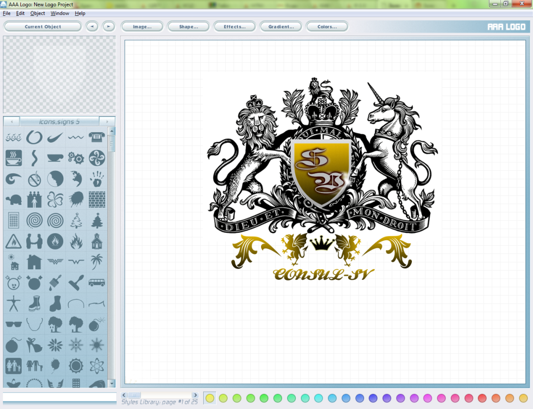Select the bomb with spark icon
The image size is (533, 409).
pos(97,324)
